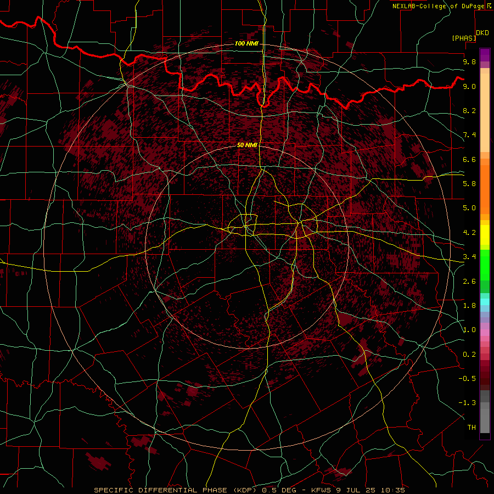Click the 50 NMI range ring label
Screen dimensions: 494x494
pos(247,145)
